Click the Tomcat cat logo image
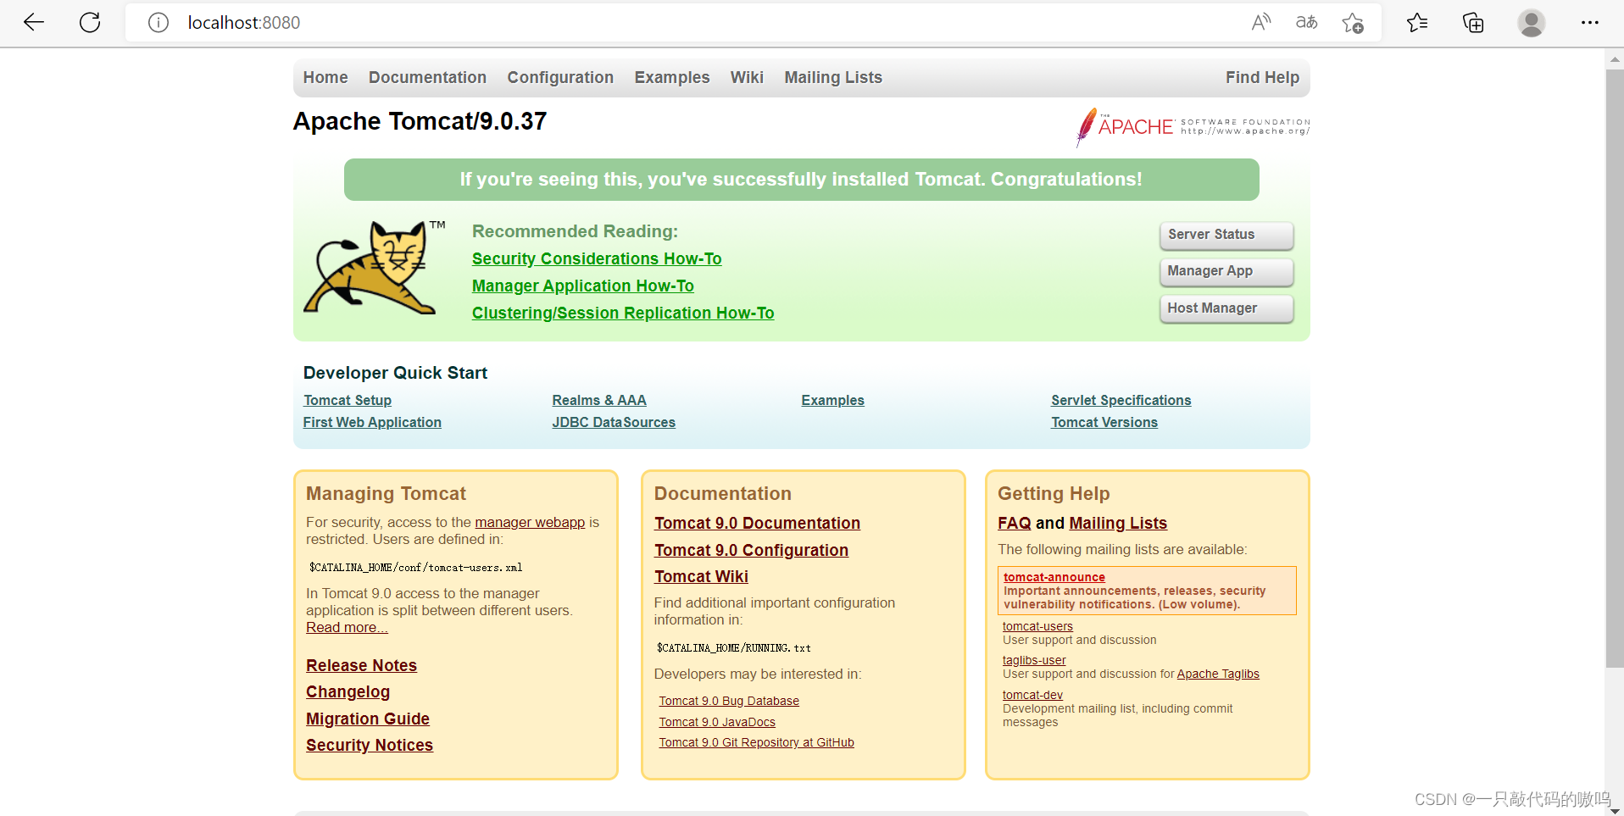The width and height of the screenshot is (1624, 816). 373,268
